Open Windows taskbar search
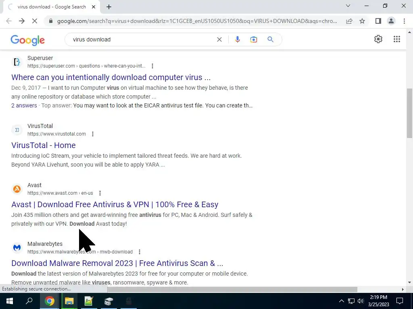Screen dimensions: 413x309 [29, 301]
